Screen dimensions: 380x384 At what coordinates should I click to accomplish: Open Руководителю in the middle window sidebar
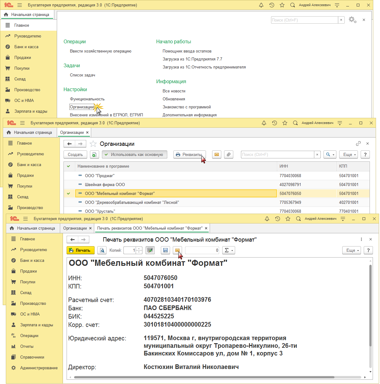click(x=30, y=154)
